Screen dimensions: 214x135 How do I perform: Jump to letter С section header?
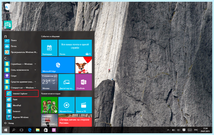click(5, 58)
